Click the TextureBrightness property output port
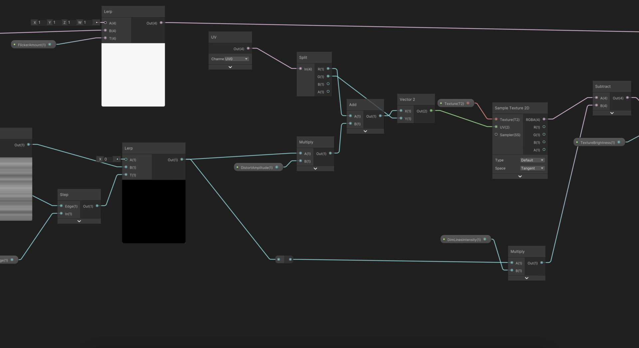 [619, 142]
